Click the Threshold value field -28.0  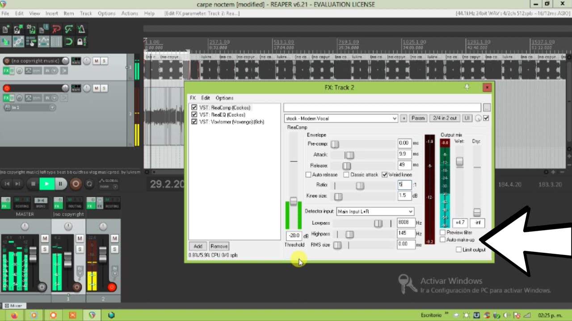[x=294, y=235]
